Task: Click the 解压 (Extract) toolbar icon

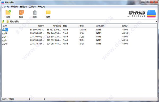Action: click(x=21, y=12)
